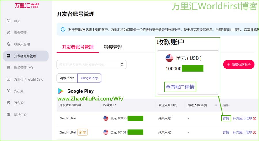Click the 账单管理中心 list icon

click(8, 68)
